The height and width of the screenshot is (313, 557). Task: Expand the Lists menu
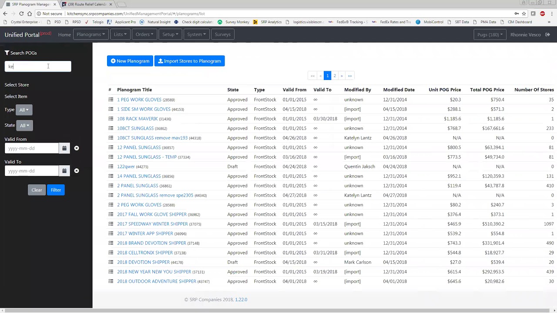(x=120, y=34)
